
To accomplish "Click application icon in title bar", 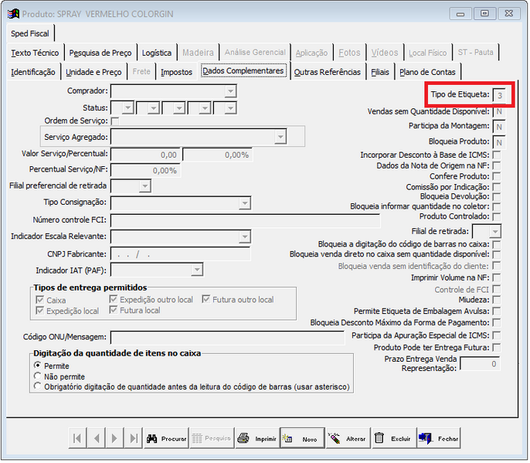I will click(x=14, y=14).
